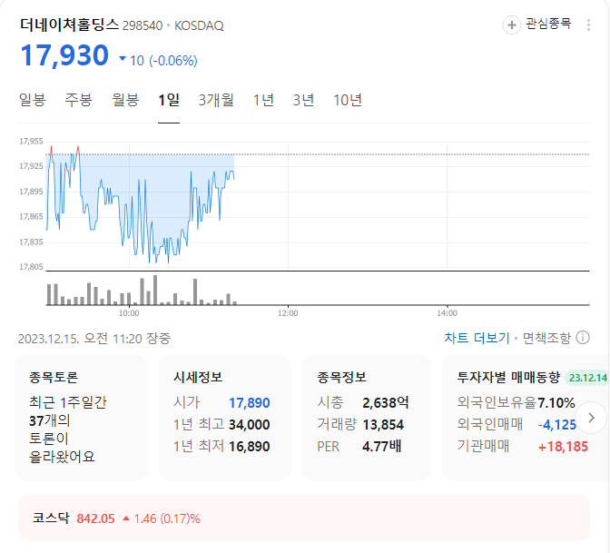Click the 23.12.14 date badge
The width and height of the screenshot is (610, 553).
click(587, 378)
